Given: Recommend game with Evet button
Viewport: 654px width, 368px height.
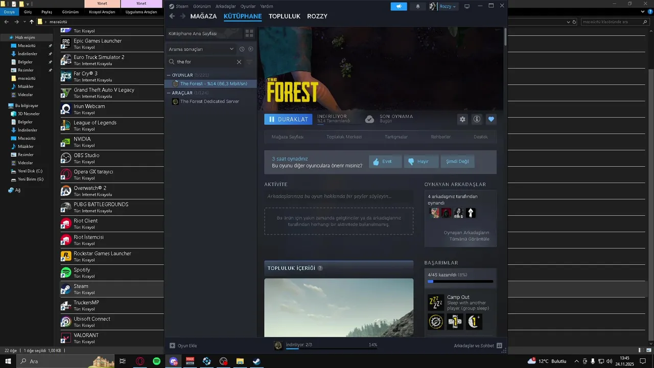Looking at the screenshot, I should coord(385,162).
